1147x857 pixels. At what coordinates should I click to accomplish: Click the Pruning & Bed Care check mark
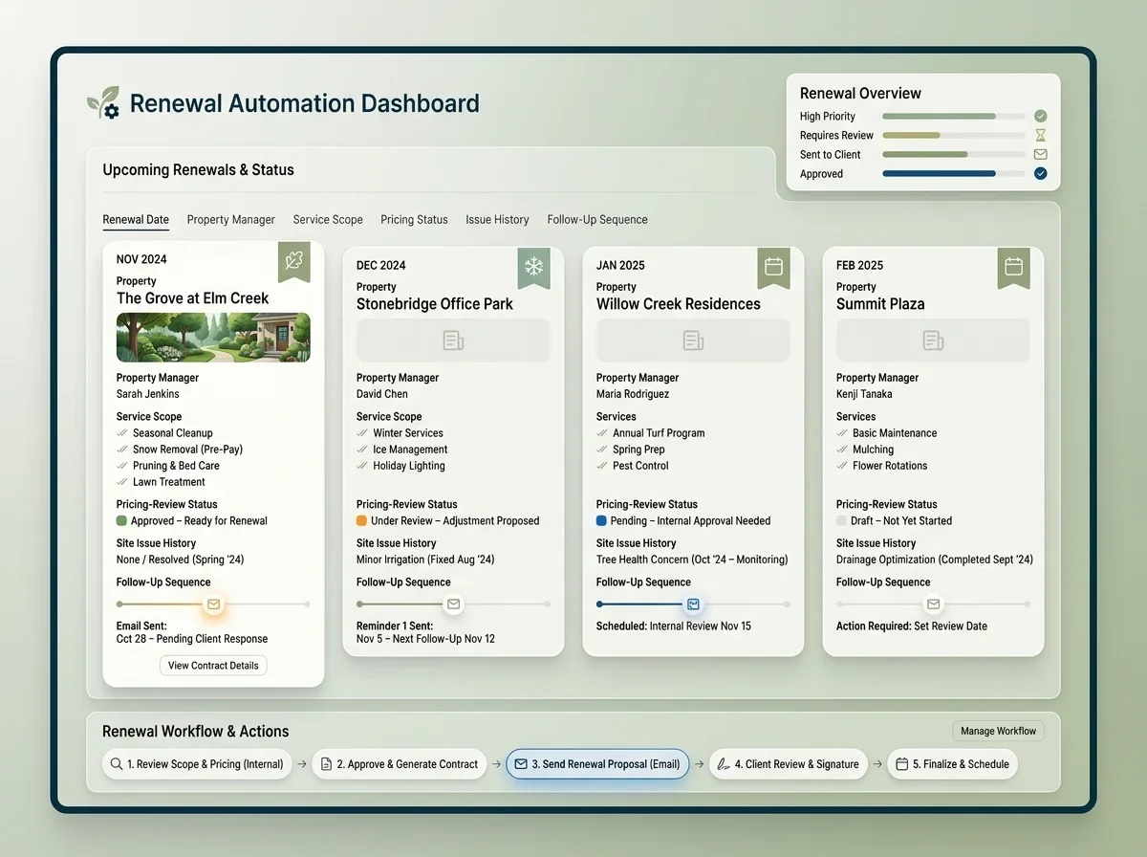pos(122,466)
